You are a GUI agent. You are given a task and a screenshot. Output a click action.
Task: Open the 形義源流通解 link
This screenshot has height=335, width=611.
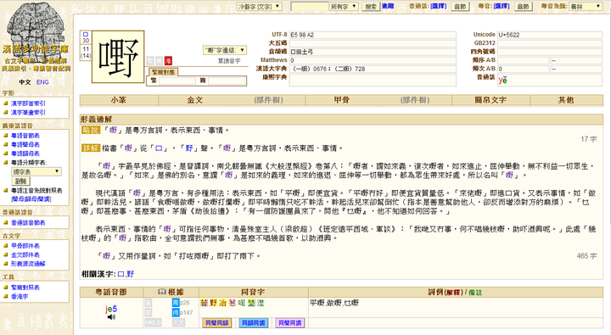pyautogui.click(x=28, y=264)
